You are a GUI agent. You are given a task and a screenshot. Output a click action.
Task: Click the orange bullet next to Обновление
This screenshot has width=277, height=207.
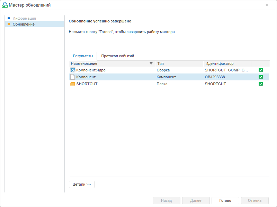point(9,24)
